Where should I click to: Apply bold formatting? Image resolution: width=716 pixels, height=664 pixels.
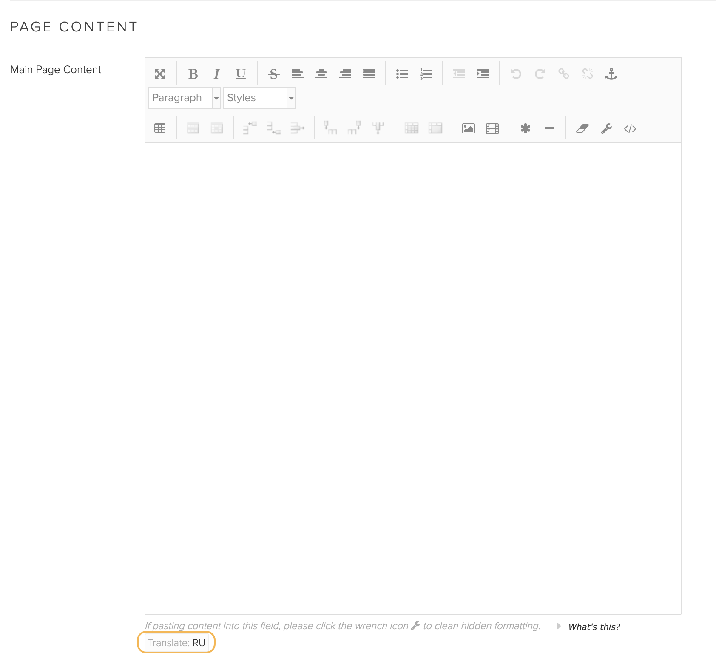pos(193,74)
